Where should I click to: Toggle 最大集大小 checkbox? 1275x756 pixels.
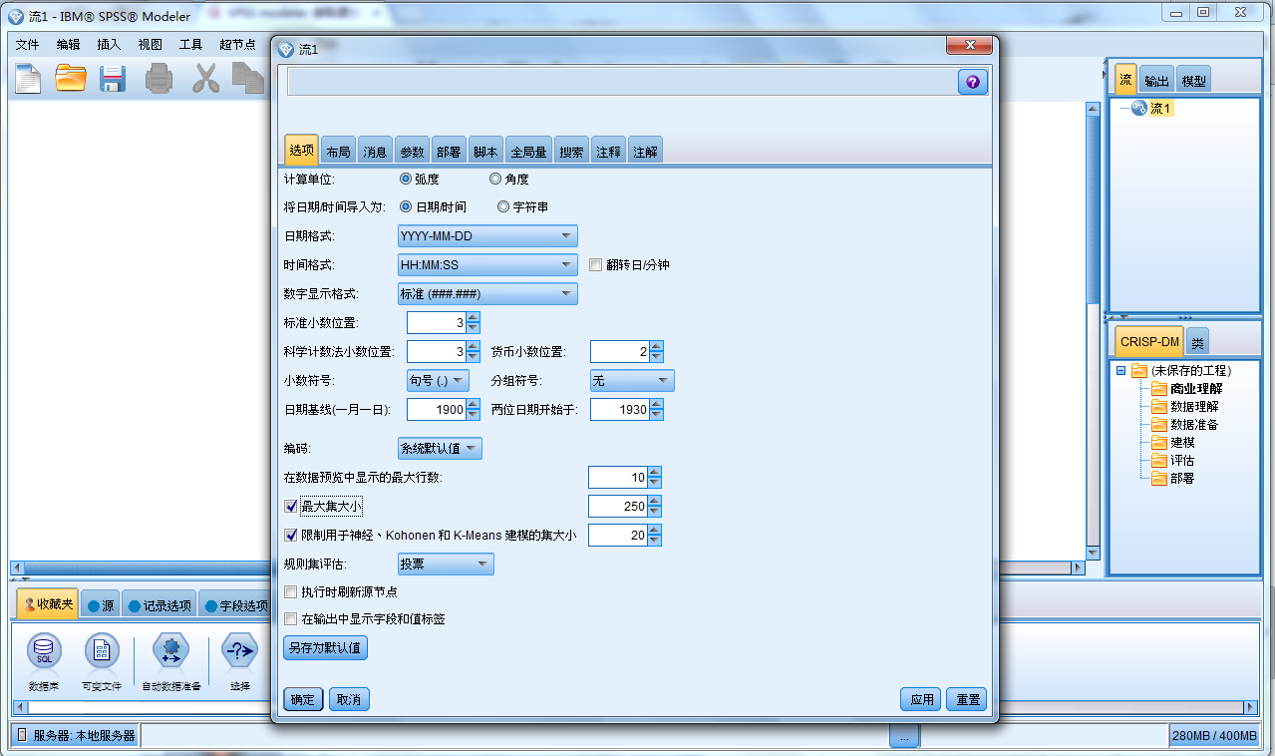(291, 507)
